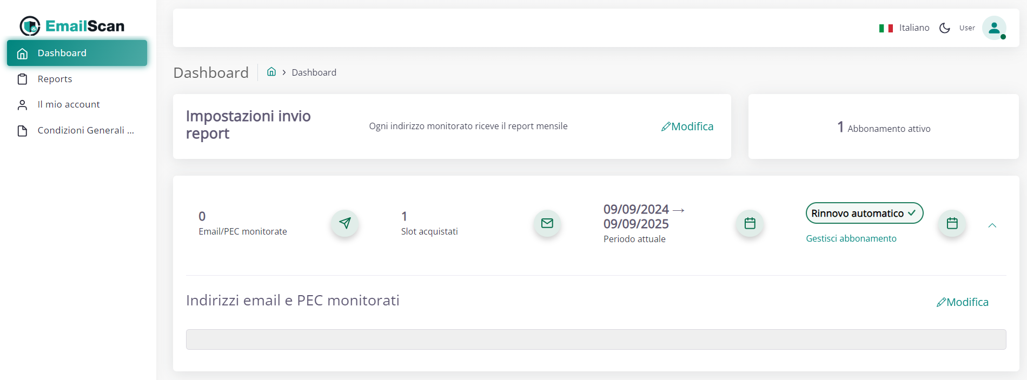This screenshot has width=1027, height=380.
Task: Click the Reports clipboard icon
Action: pyautogui.click(x=22, y=79)
